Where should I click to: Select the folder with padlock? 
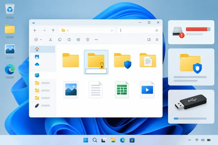tap(96, 61)
